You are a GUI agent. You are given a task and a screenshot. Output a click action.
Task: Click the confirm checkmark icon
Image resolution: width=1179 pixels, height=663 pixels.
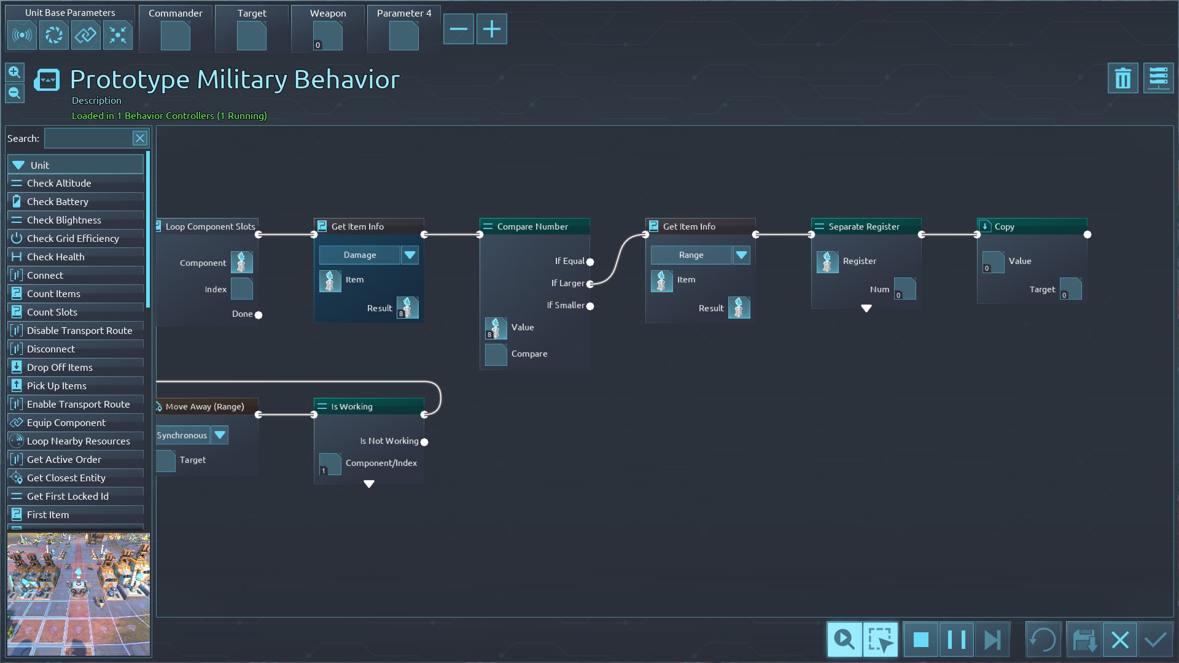tap(1156, 640)
